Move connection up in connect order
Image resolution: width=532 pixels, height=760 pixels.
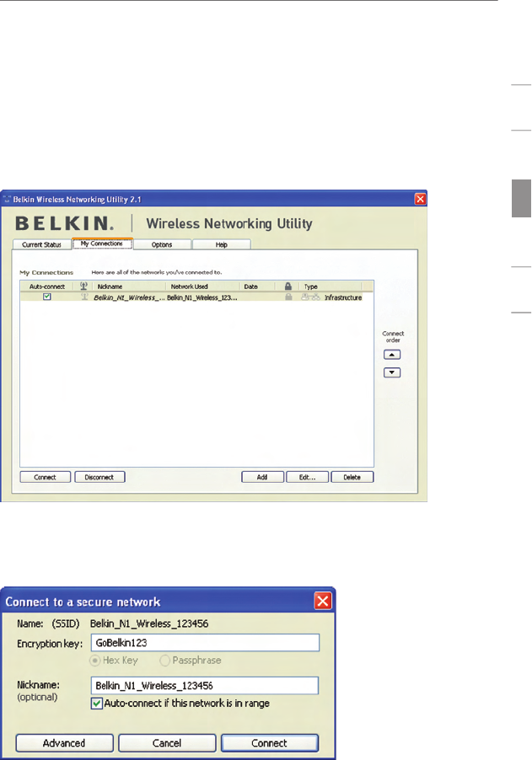click(x=392, y=355)
